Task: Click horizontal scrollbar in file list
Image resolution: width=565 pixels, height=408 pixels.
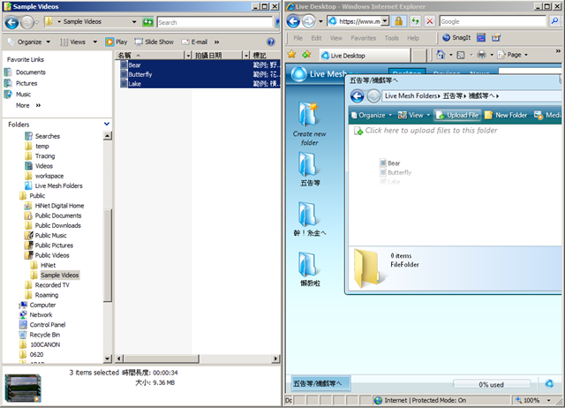Action: [x=161, y=359]
